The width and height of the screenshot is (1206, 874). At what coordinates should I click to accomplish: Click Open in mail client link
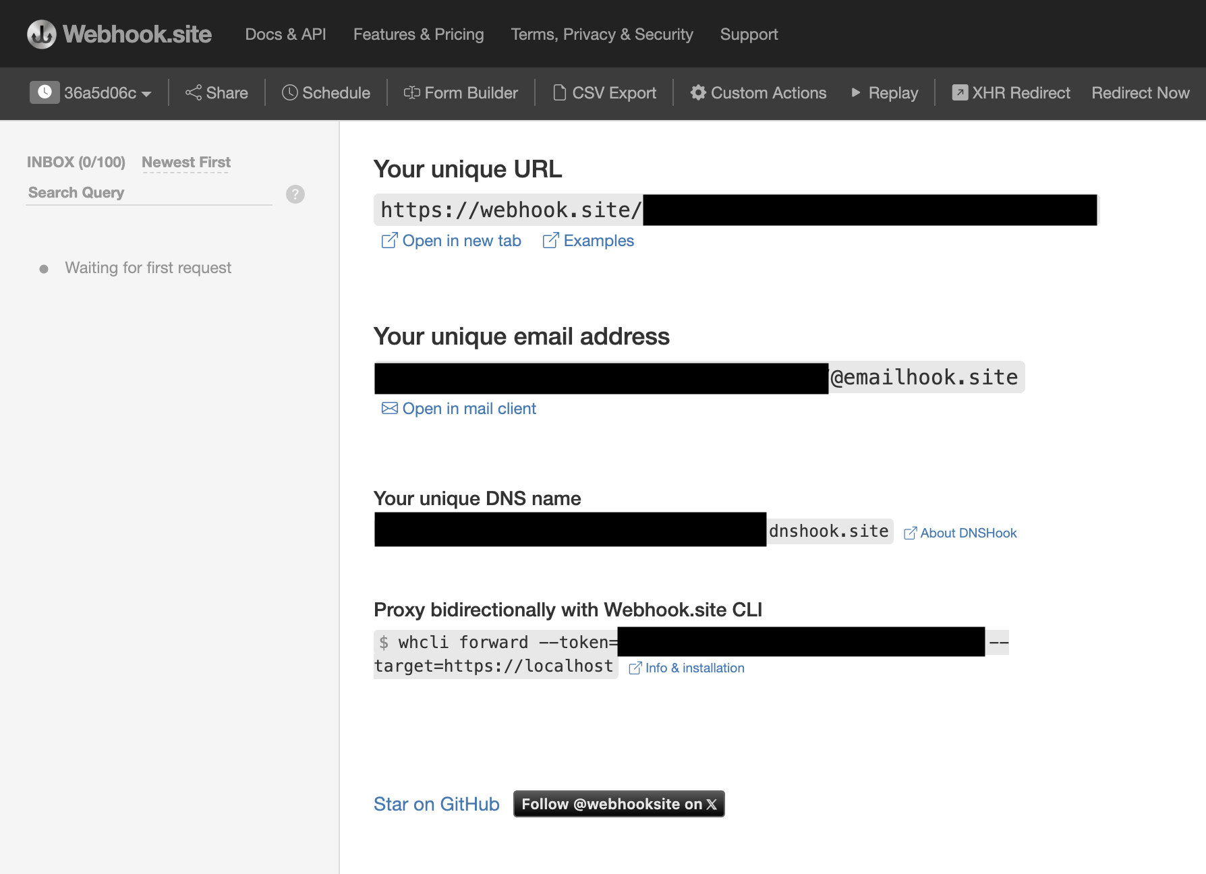(x=459, y=409)
